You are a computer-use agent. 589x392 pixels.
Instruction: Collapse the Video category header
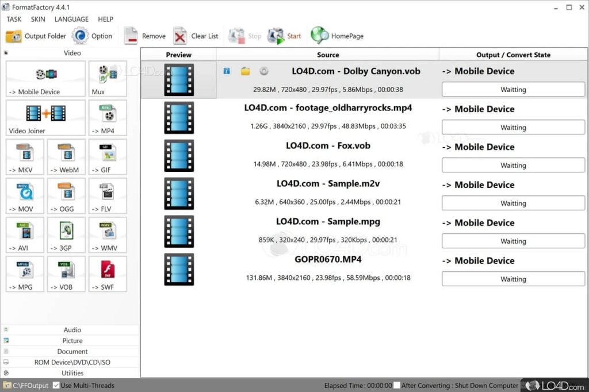click(72, 53)
